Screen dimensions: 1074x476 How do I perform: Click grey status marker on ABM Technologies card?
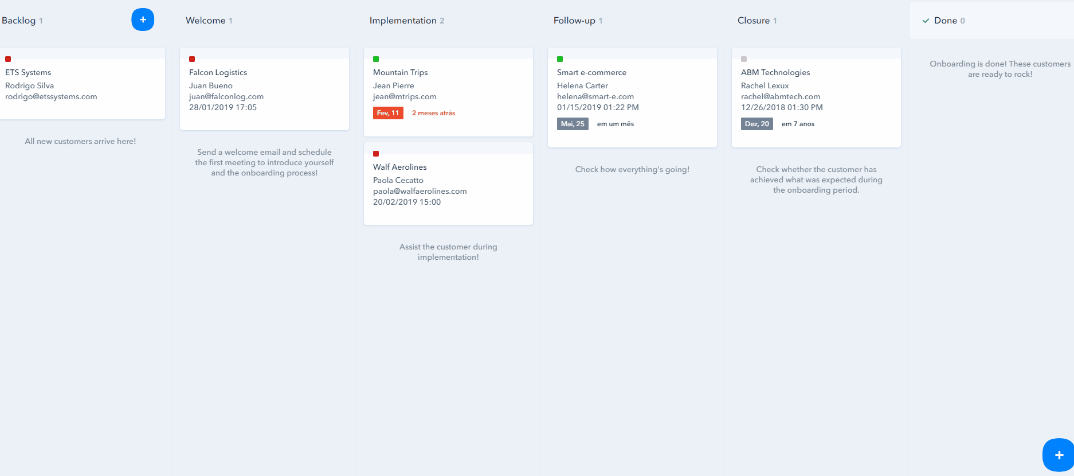[x=744, y=59]
